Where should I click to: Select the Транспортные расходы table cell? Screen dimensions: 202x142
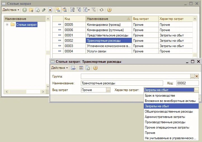(x=109, y=41)
